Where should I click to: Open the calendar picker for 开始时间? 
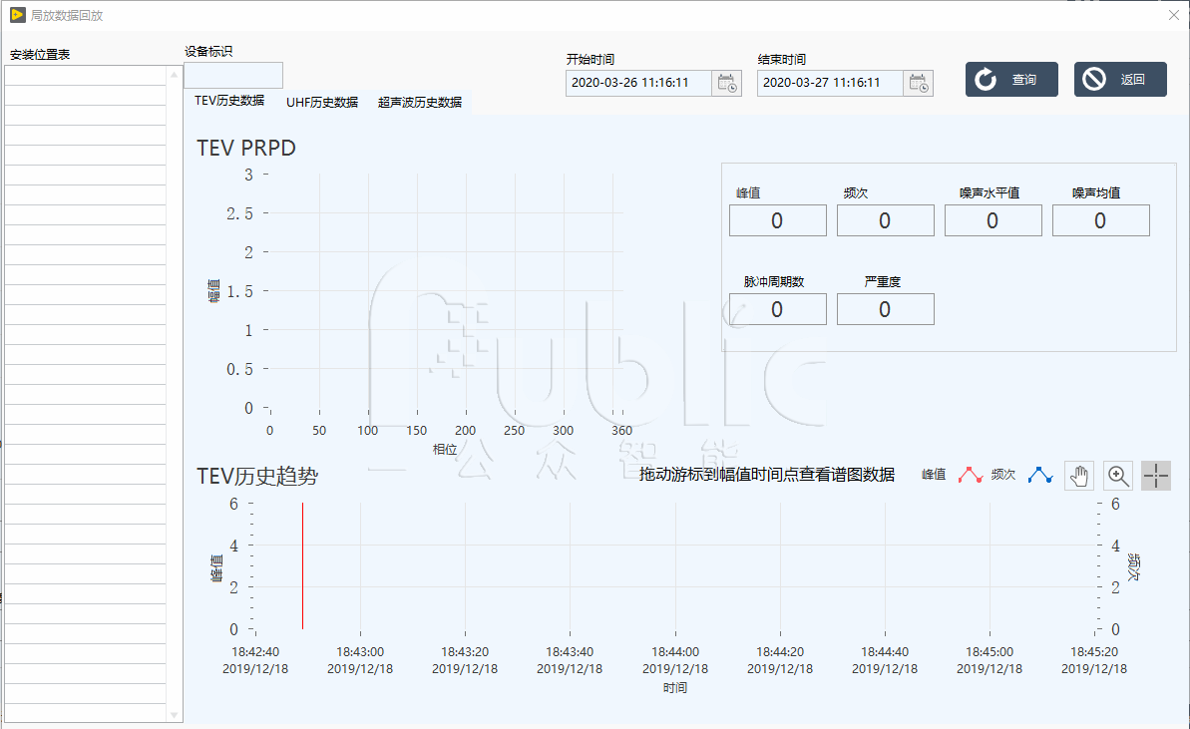(727, 83)
